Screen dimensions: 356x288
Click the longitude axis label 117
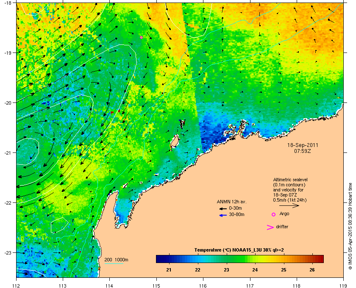[x=250, y=285]
